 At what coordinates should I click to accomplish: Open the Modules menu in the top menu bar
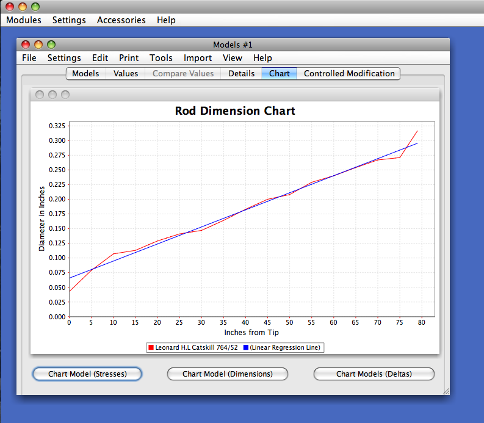pos(24,20)
